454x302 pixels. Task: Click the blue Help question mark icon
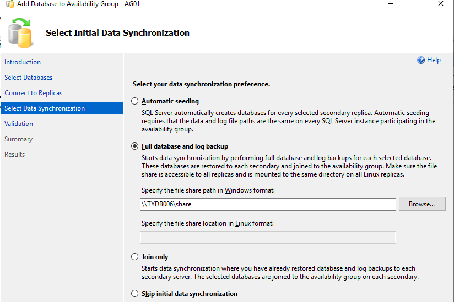point(421,61)
